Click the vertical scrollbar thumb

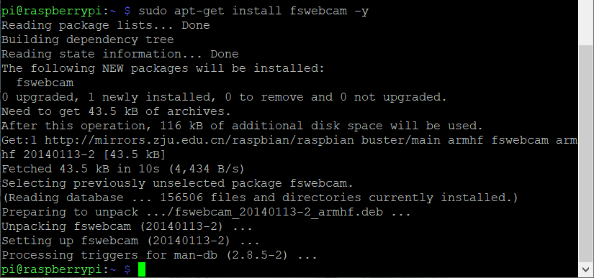point(585,154)
